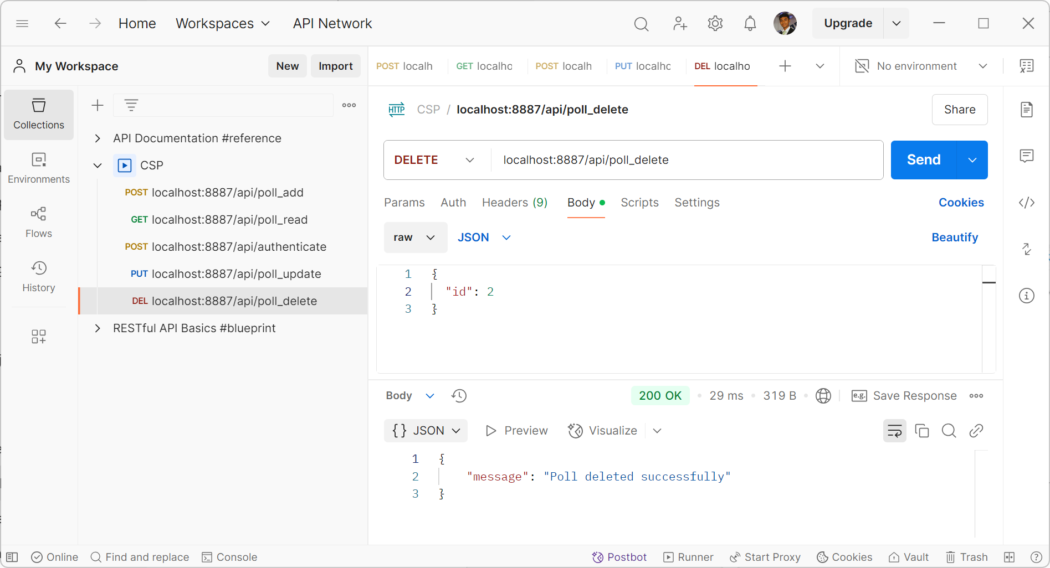This screenshot has width=1050, height=568.
Task: Open the response history clock icon
Action: coord(459,396)
